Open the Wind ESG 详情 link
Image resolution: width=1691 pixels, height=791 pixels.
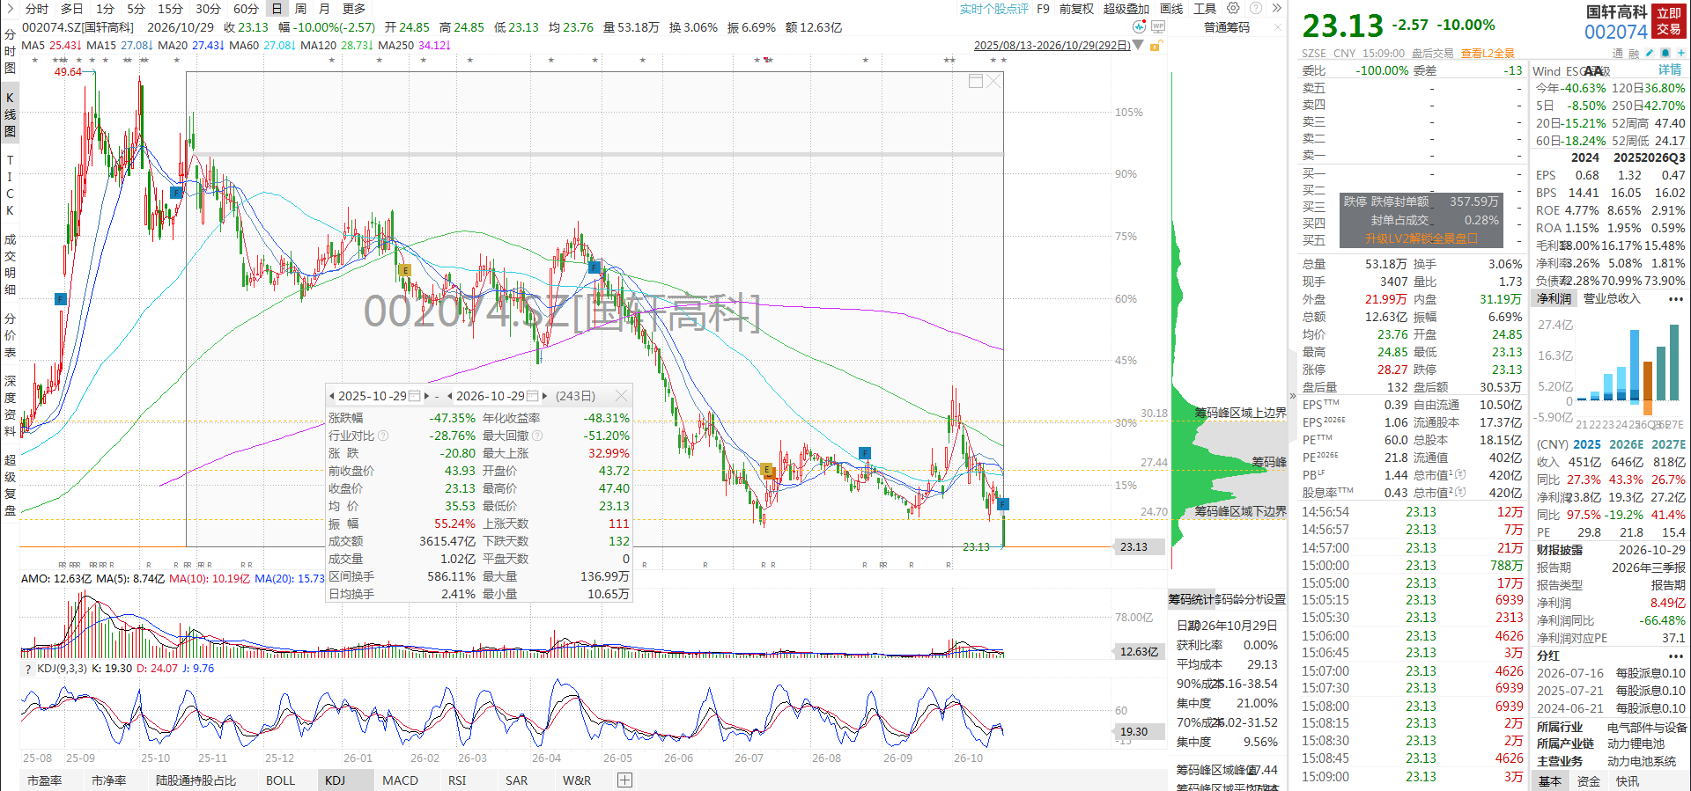click(1670, 70)
